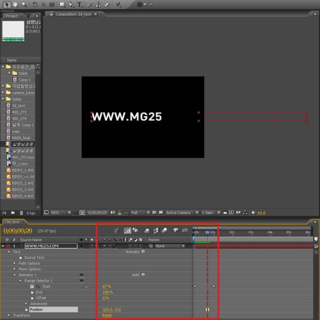Select the Pan Behind tool
This screenshot has width=320, height=320.
pyautogui.click(x=52, y=4)
